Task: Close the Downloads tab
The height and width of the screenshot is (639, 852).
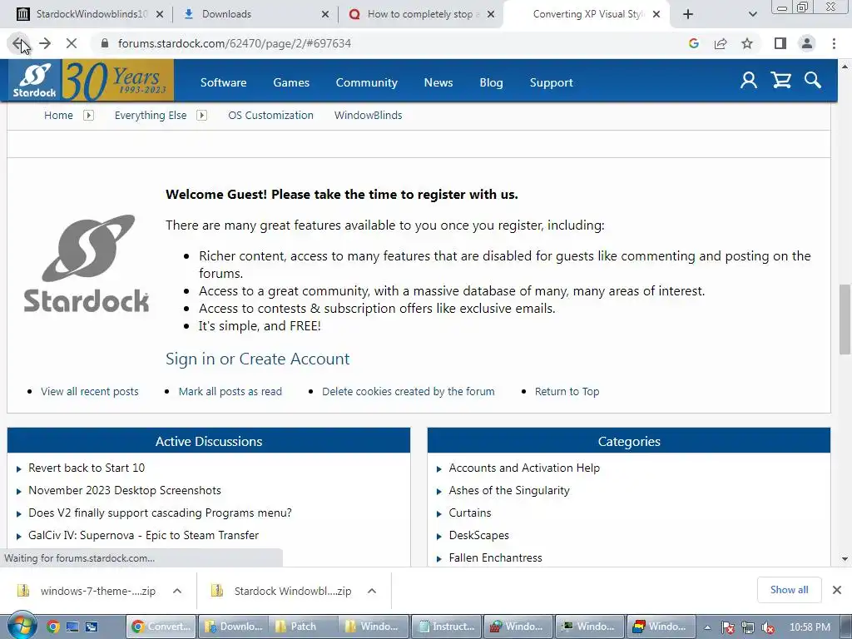Action: (x=325, y=14)
